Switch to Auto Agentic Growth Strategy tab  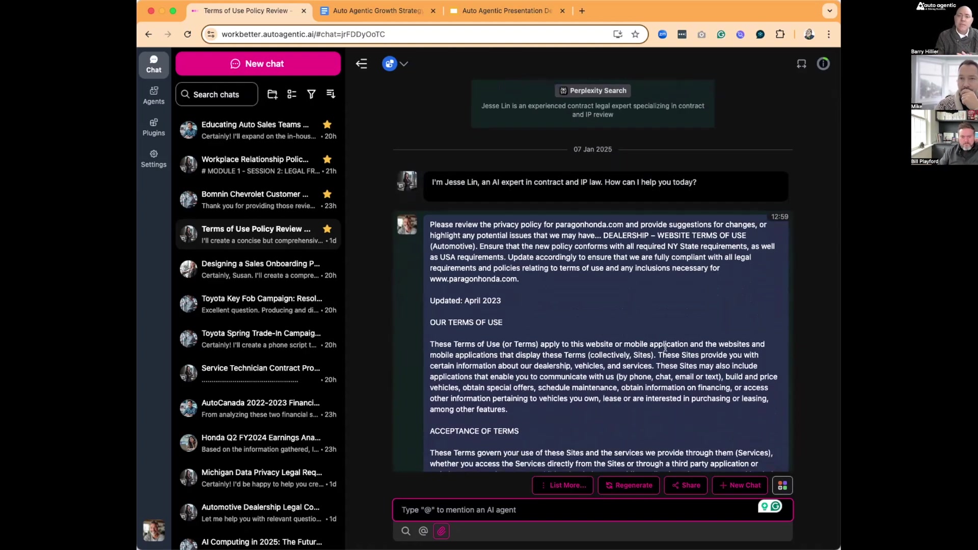377,11
